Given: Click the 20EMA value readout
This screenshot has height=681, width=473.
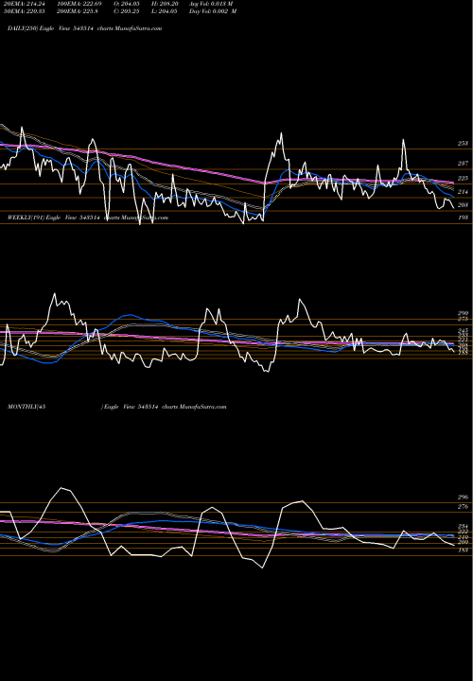Looking at the screenshot, I should tap(26, 4).
